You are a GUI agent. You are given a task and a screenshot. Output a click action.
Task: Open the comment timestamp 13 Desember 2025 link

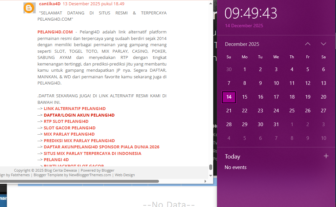(x=93, y=4)
